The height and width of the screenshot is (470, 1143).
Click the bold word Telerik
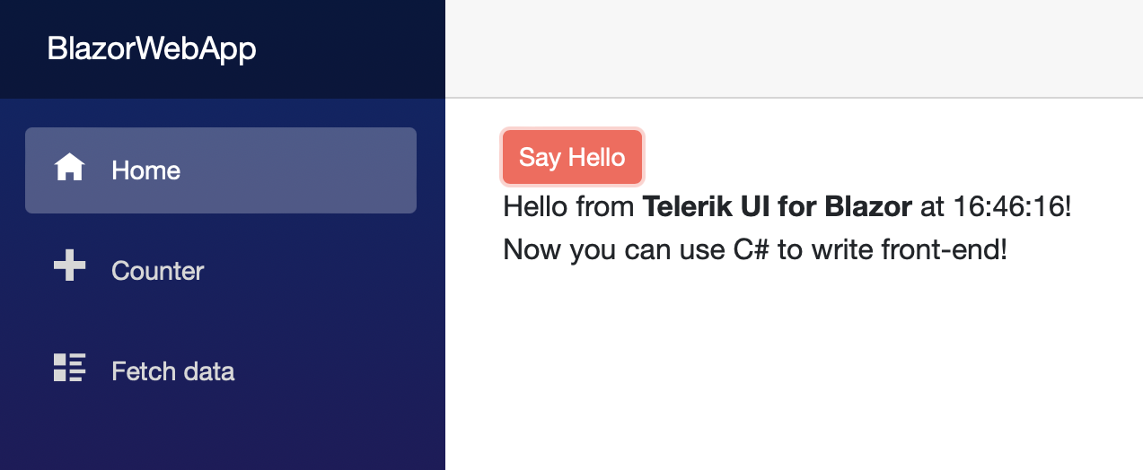click(x=685, y=207)
